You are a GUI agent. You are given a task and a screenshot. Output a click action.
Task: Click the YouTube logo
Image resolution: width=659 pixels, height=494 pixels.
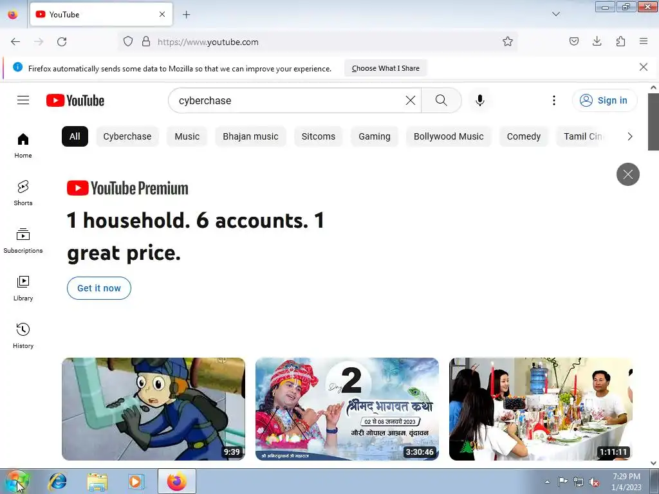[x=75, y=100]
